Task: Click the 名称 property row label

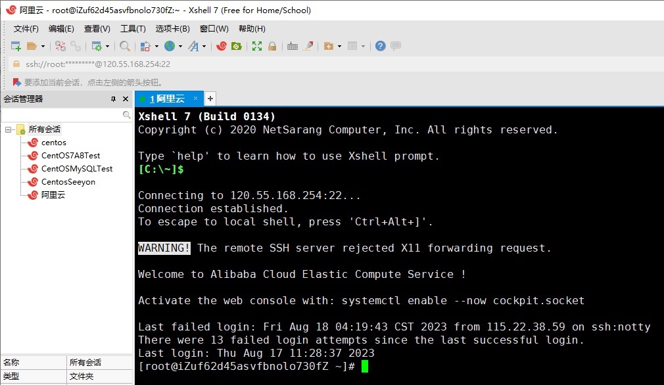Action: coord(11,363)
